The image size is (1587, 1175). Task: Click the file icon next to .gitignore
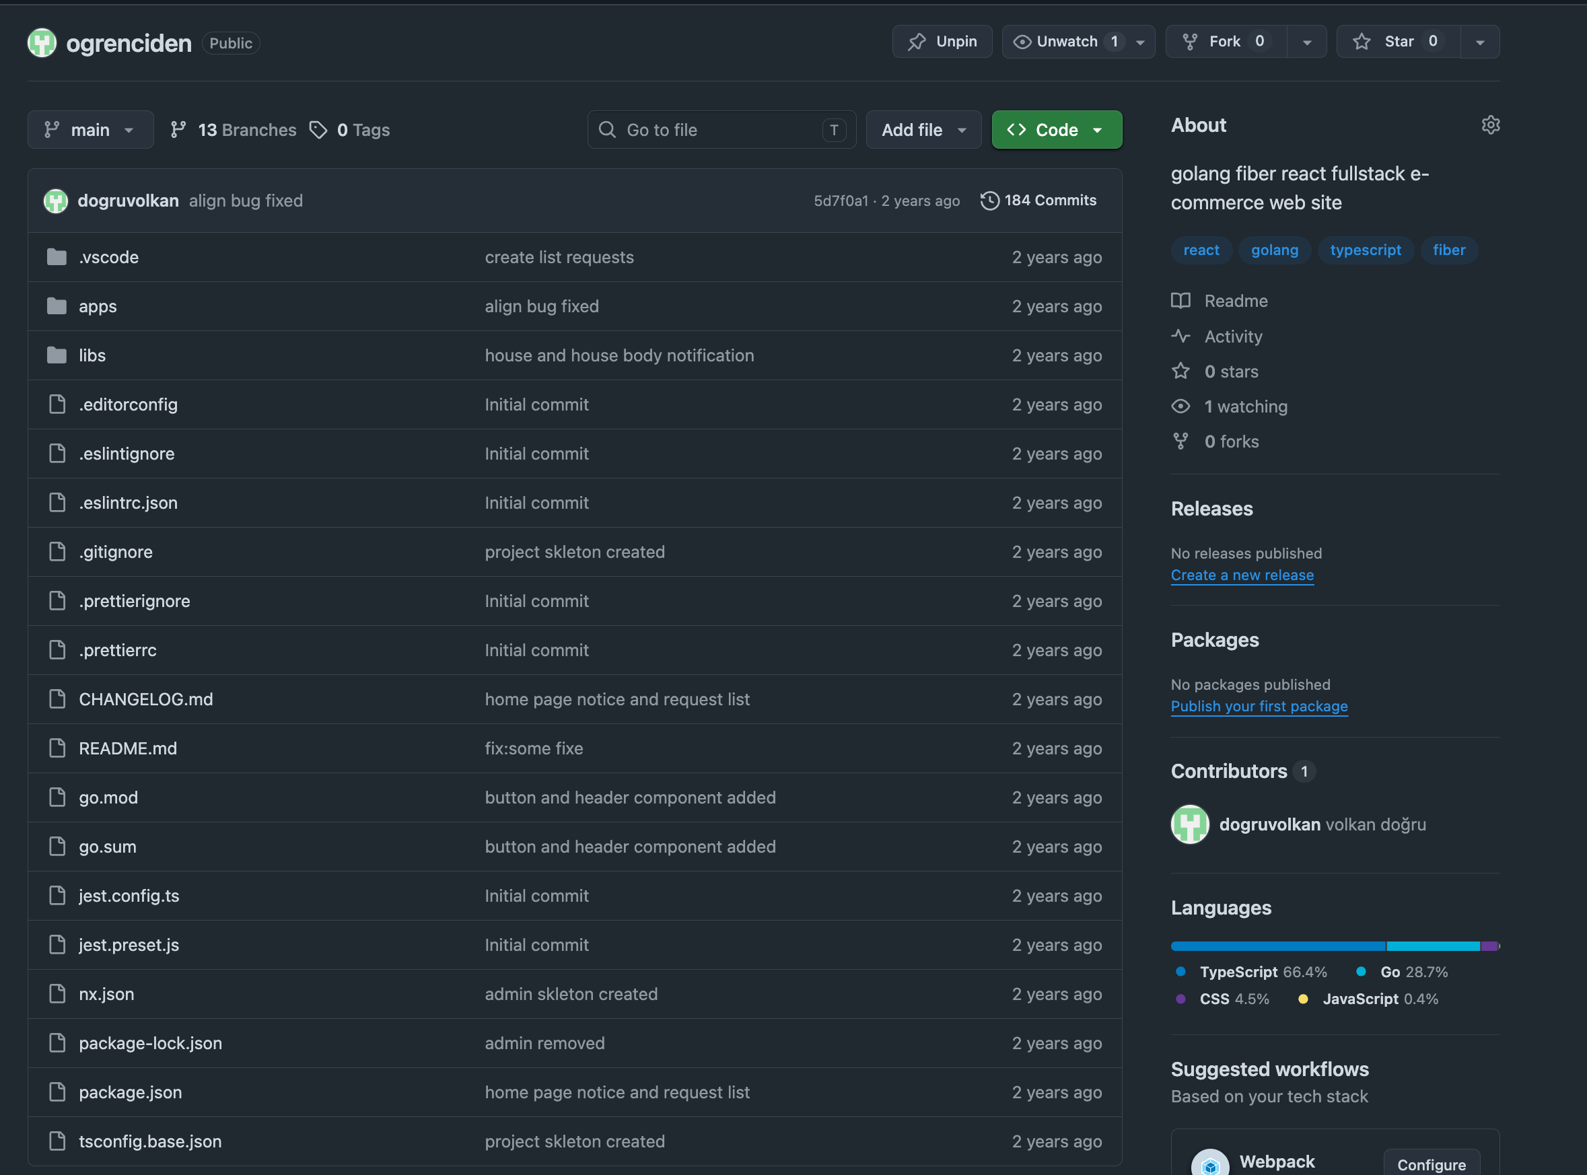coord(57,551)
